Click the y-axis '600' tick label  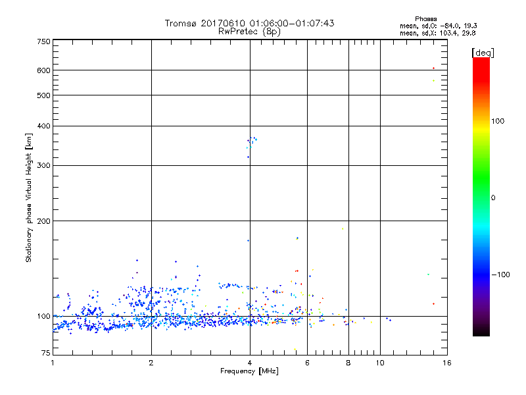43,70
